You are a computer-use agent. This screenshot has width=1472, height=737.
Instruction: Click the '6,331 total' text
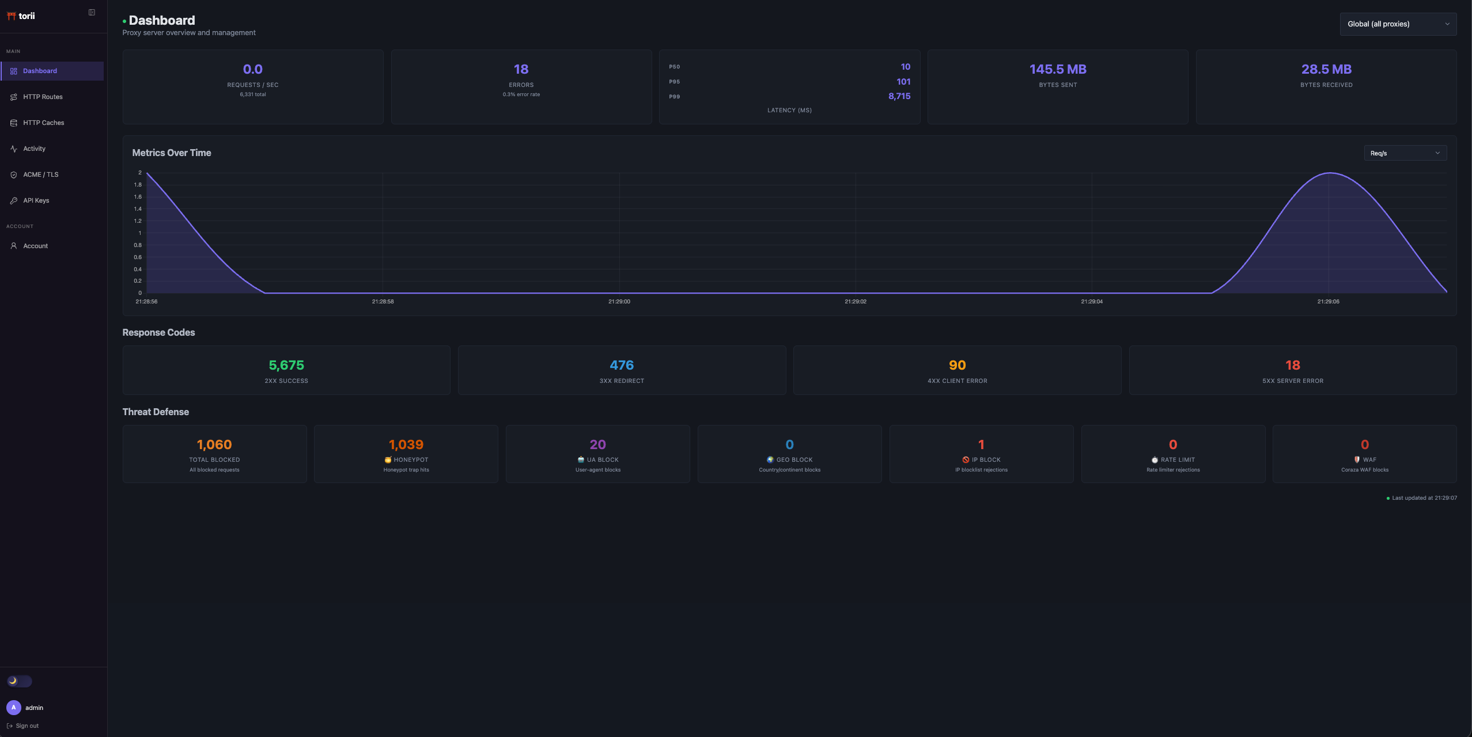click(253, 94)
